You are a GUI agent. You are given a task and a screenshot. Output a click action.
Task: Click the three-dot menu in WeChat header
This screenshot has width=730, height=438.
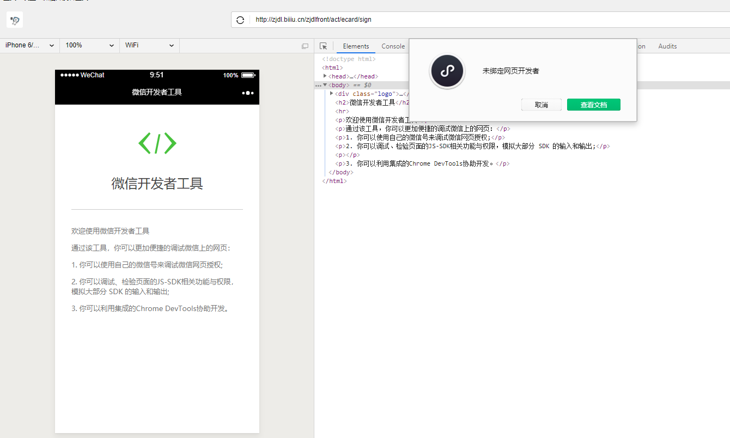click(248, 93)
